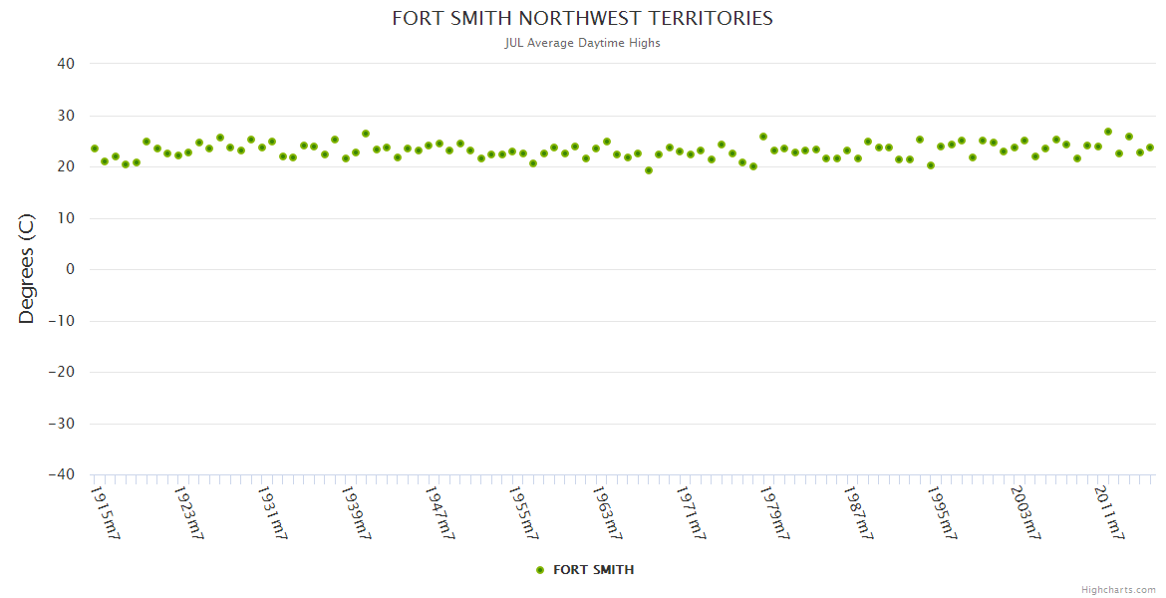Screen dimensions: 1166x598
Task: Click the 2011m7 x-axis label
Action: pos(1109,512)
